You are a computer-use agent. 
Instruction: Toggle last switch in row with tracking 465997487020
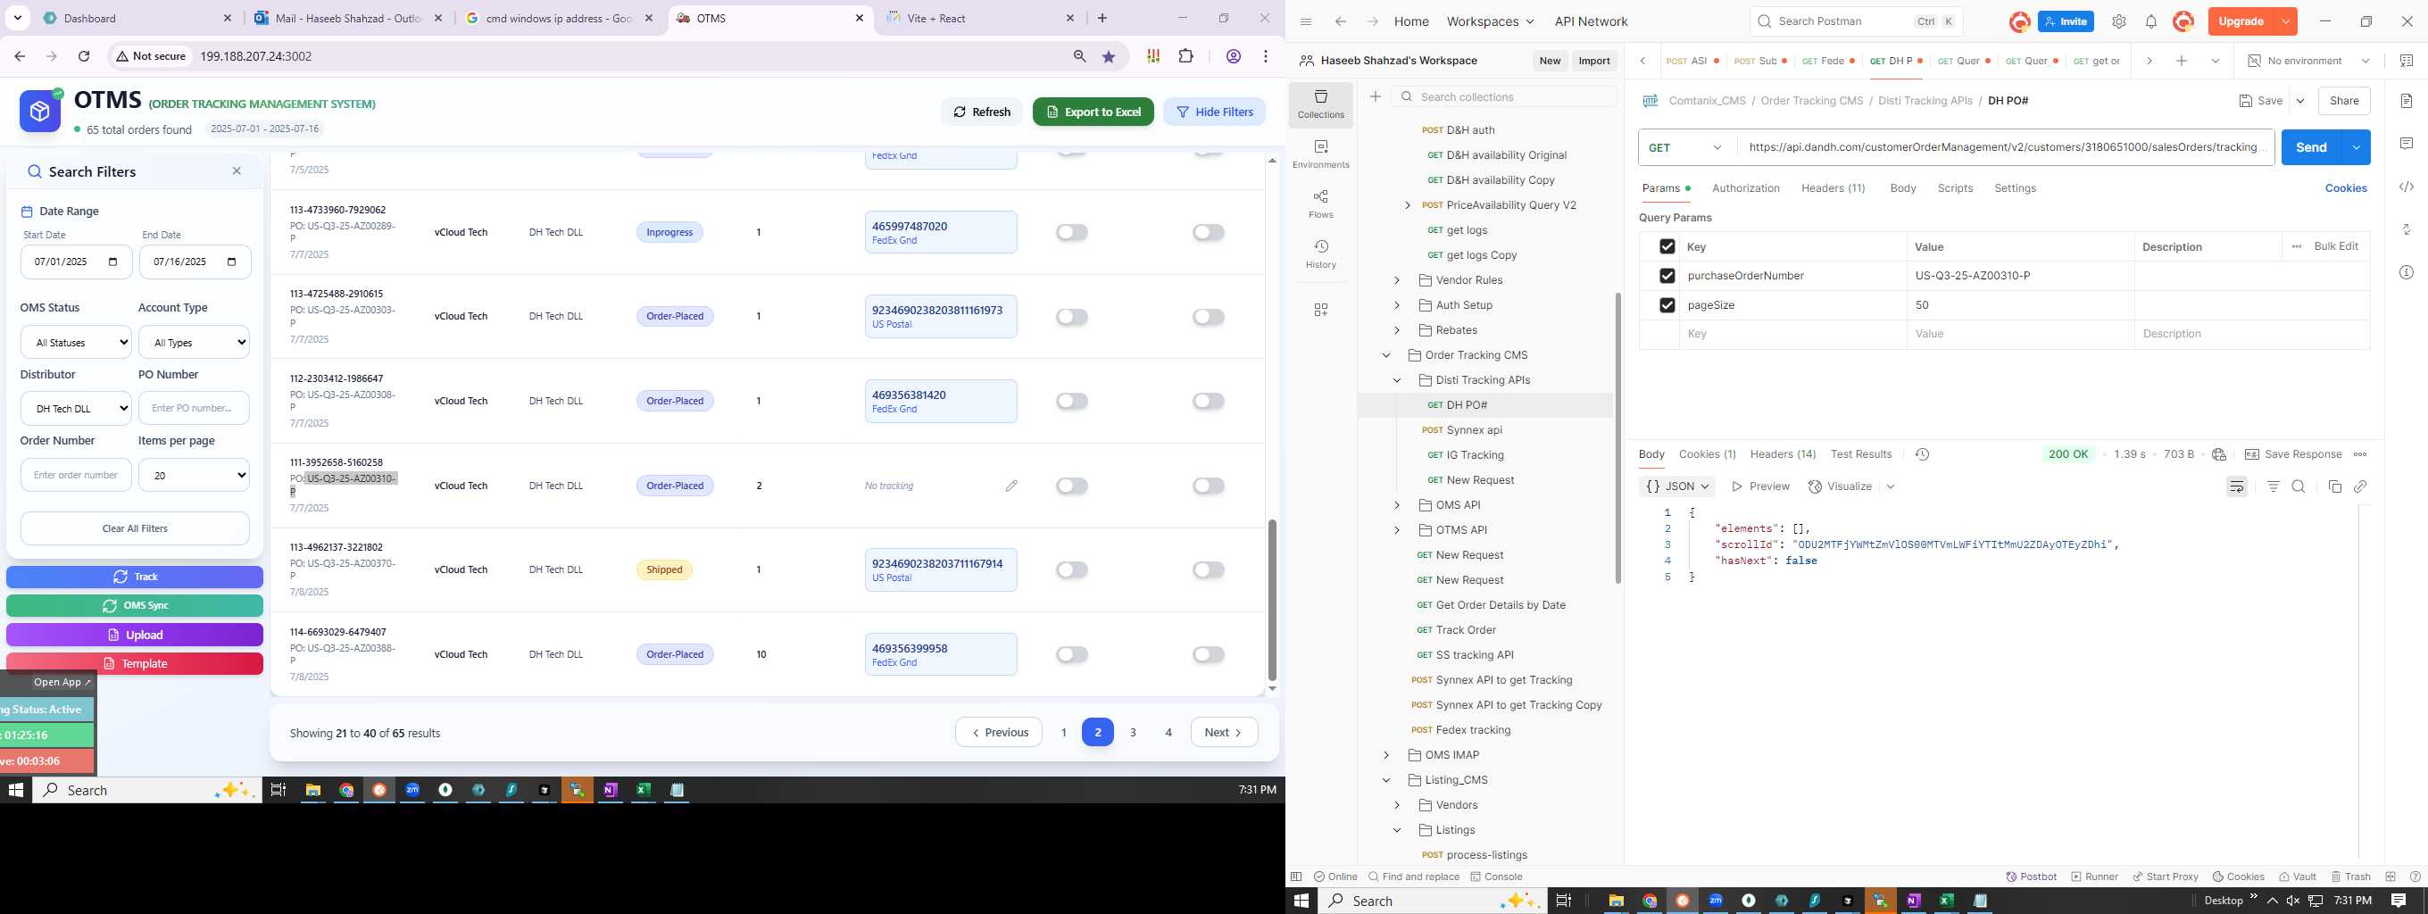coord(1209,232)
